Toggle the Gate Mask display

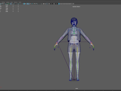16,4
